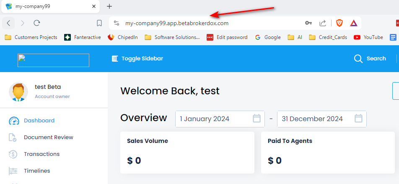Open calendar for 1 January 2024

pos(256,119)
